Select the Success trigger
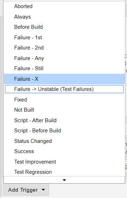127x198 pixels. click(65, 151)
